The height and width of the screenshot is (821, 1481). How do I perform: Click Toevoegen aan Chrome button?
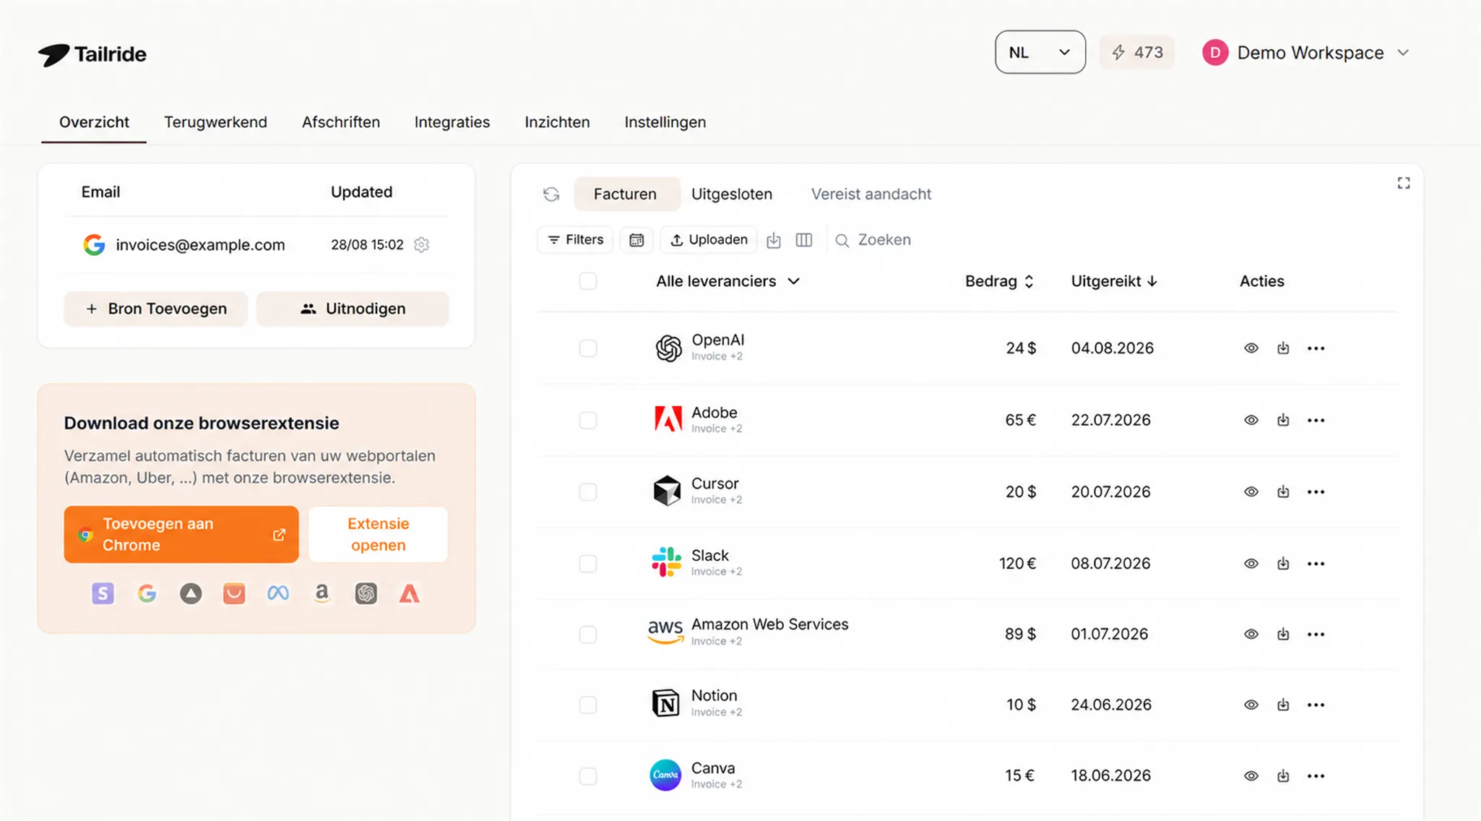click(x=181, y=534)
